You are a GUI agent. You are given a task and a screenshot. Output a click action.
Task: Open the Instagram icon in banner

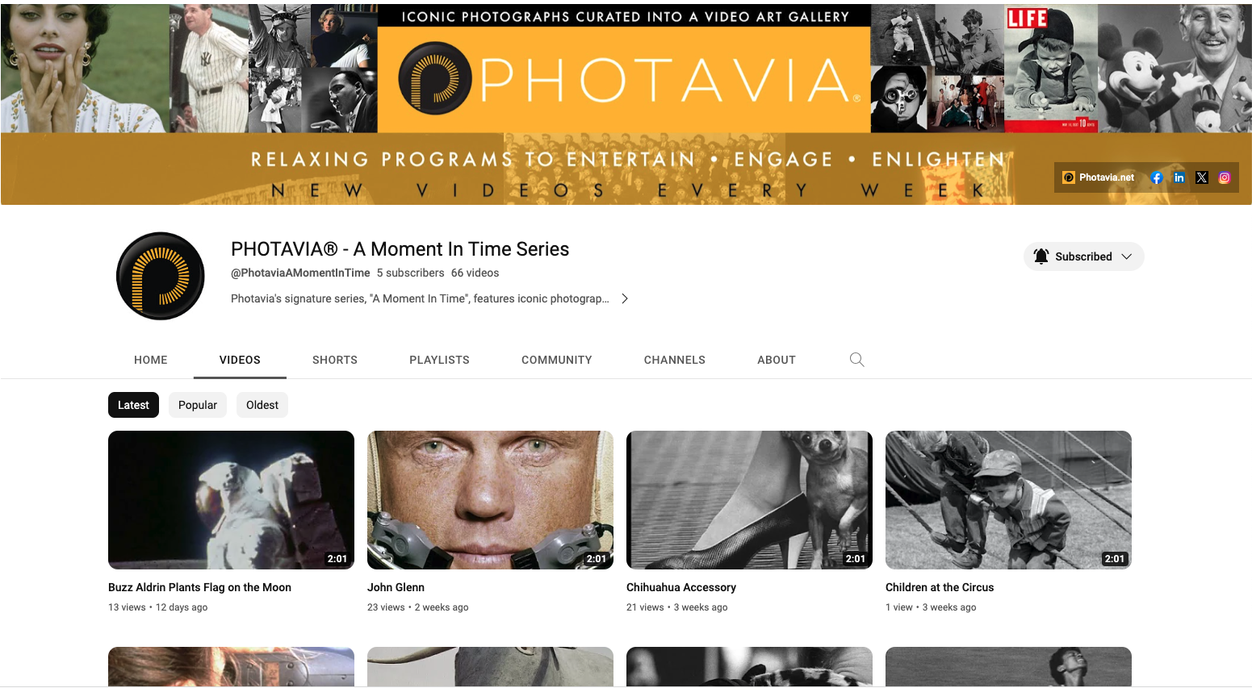pos(1225,177)
